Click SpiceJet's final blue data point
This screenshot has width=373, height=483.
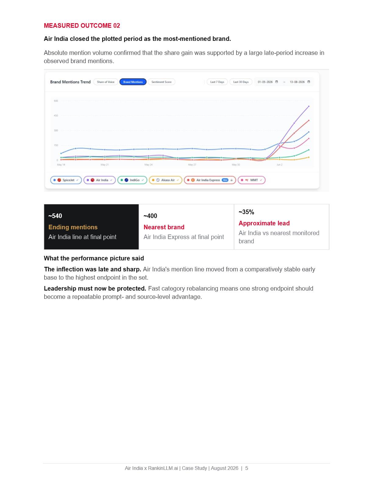309,132
